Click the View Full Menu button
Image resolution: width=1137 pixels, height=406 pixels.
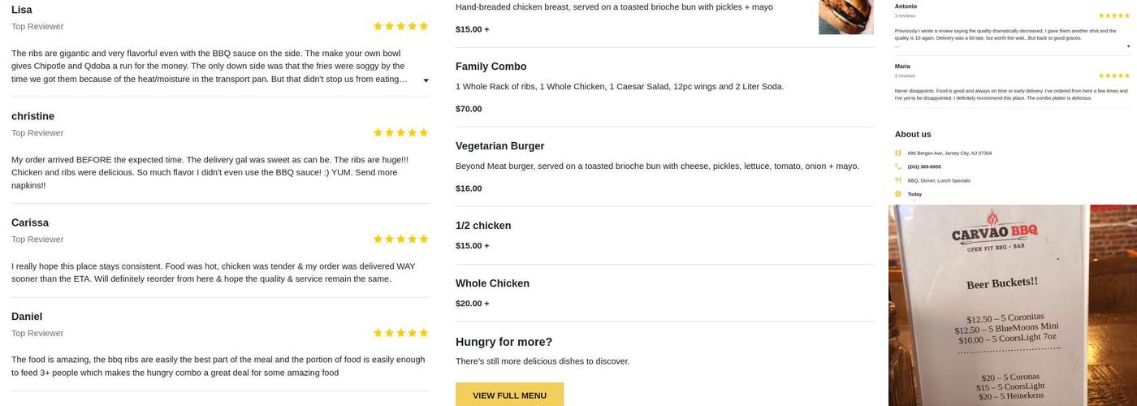(509, 395)
